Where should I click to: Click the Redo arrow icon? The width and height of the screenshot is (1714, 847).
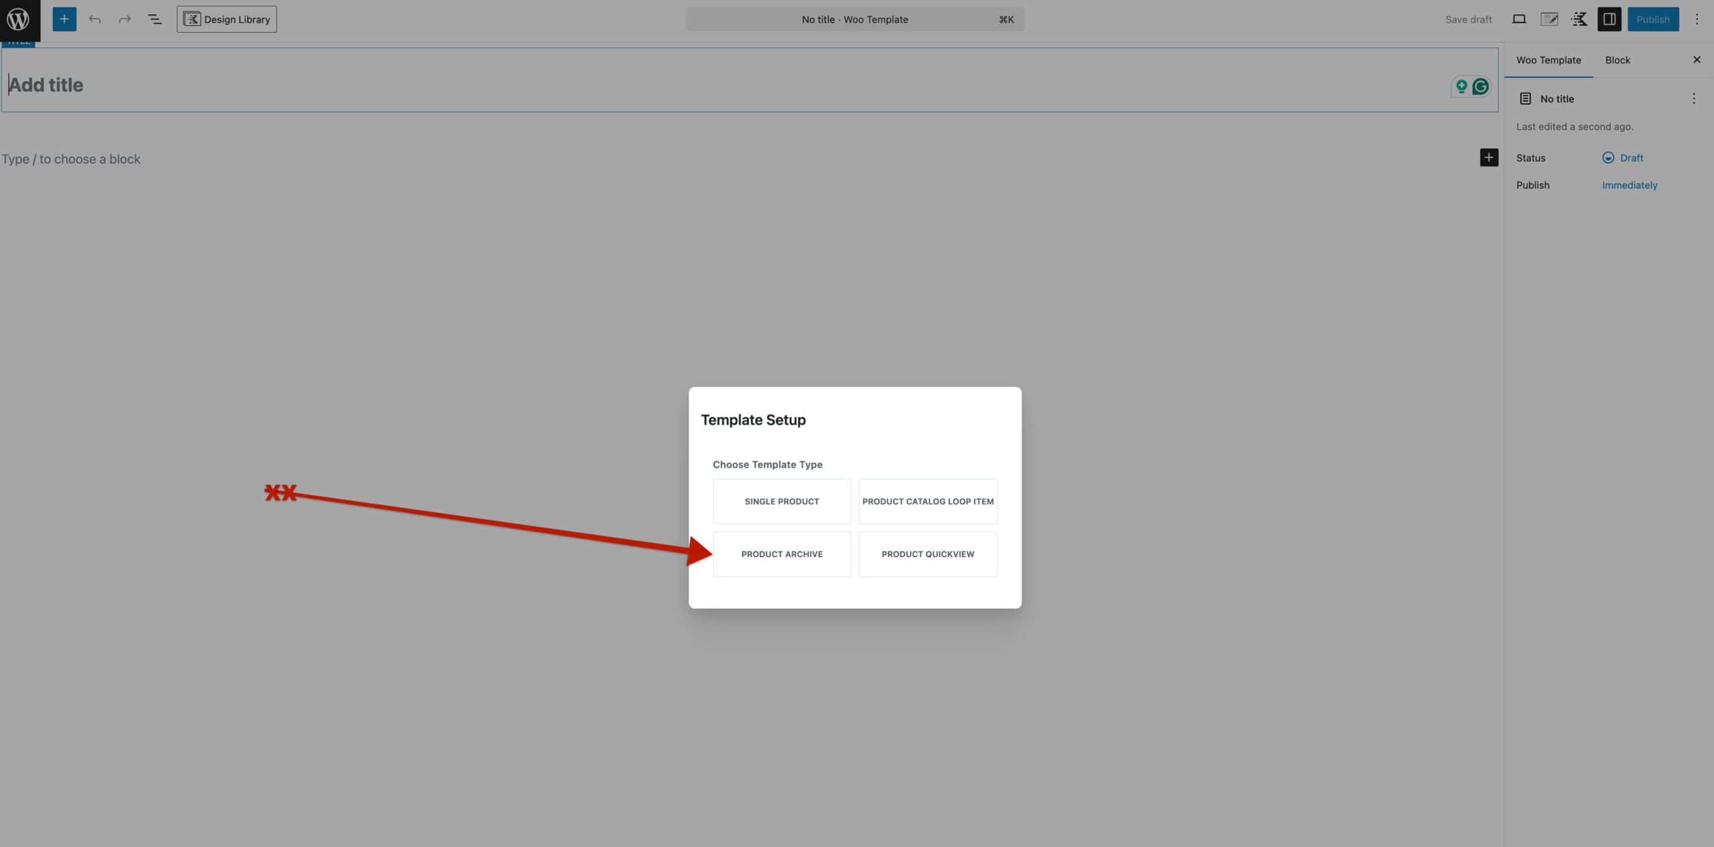click(125, 19)
